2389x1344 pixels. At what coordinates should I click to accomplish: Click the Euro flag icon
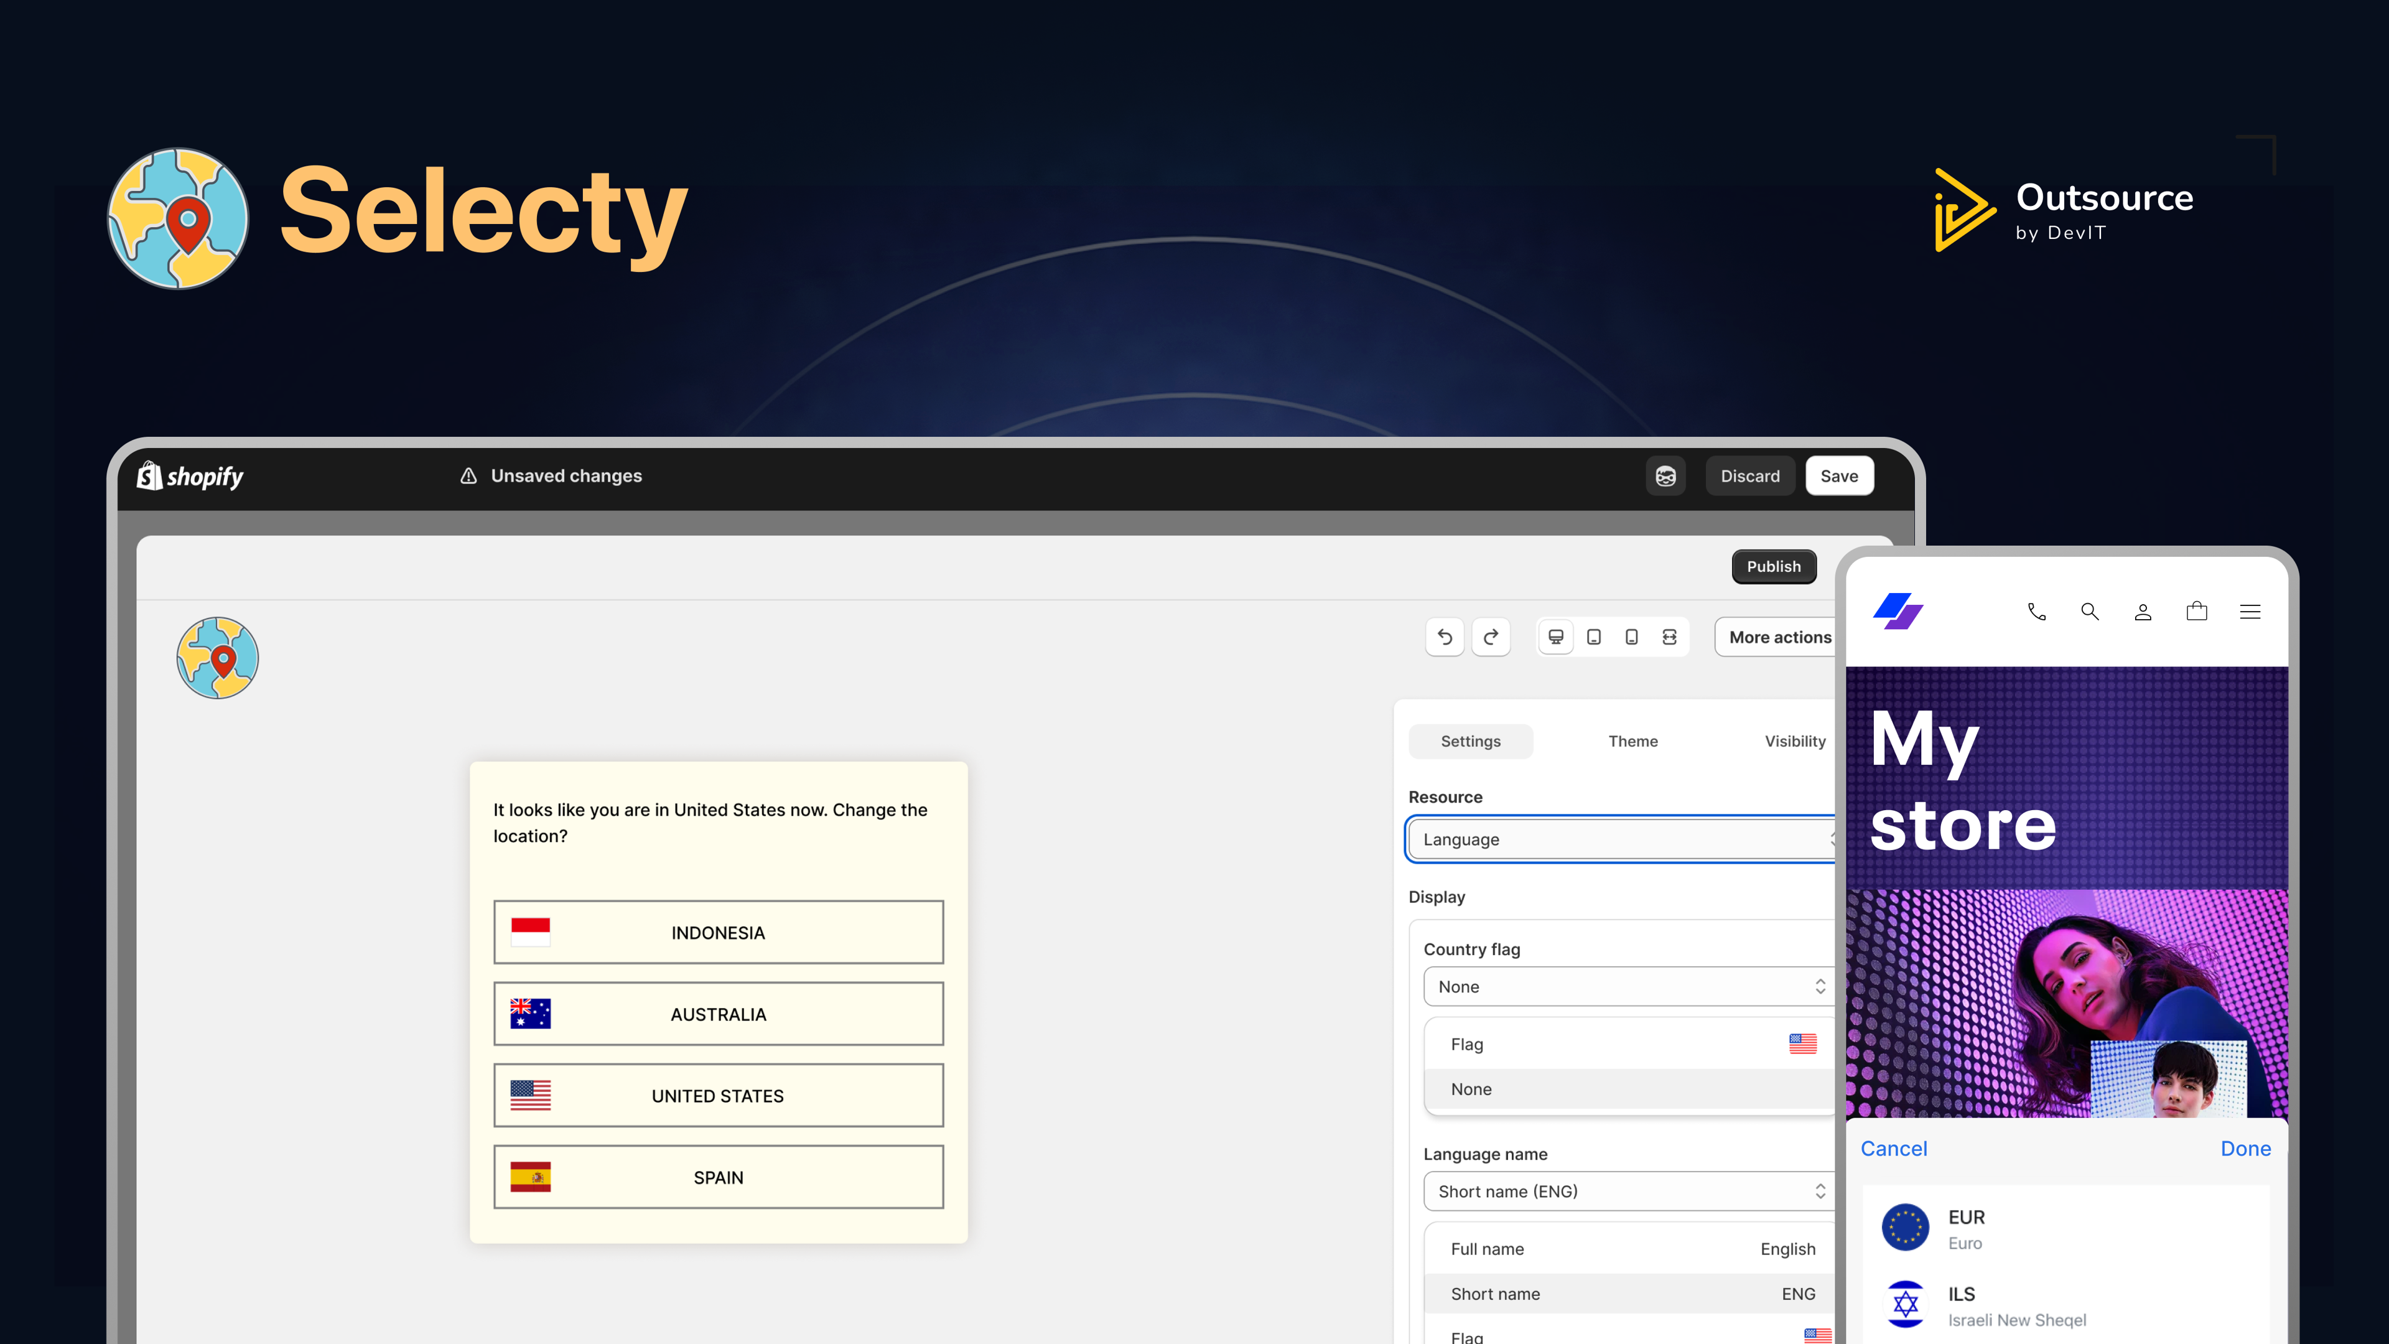pos(1905,1227)
